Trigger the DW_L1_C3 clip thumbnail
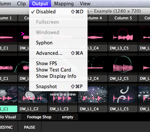150x132 pixels. (63, 96)
